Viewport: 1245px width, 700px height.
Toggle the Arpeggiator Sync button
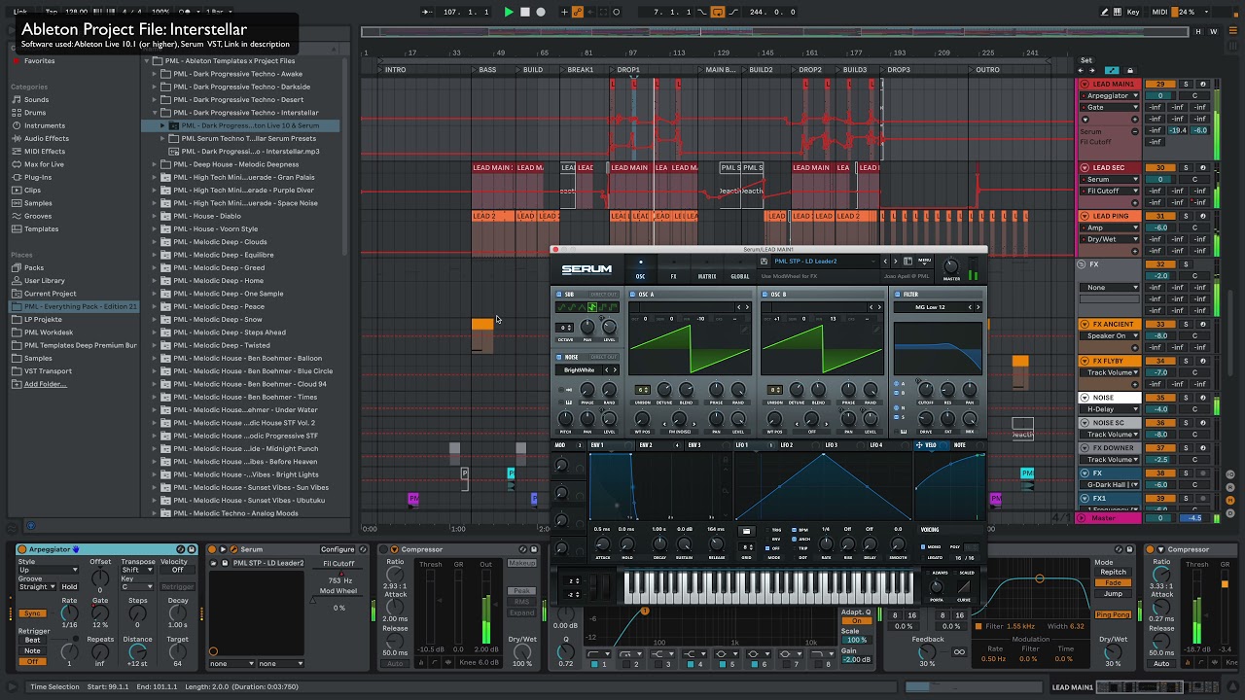(x=32, y=613)
